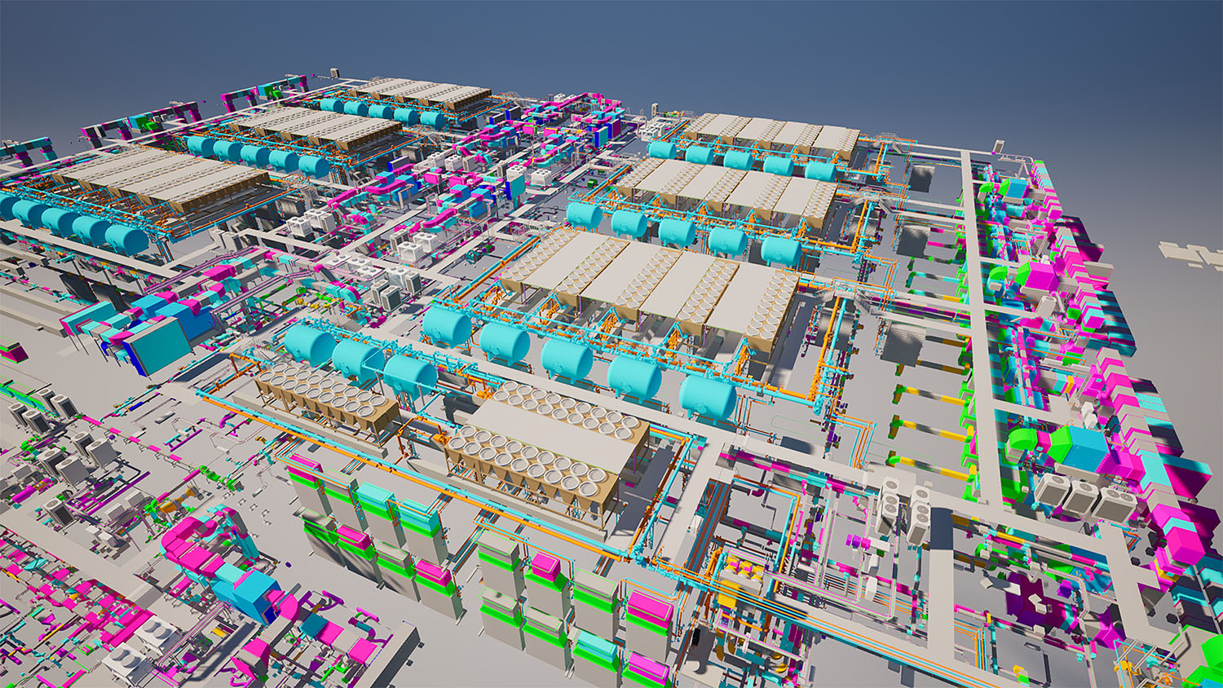The image size is (1223, 688).
Task: Select the rightmost cyan tank in front row
Action: click(708, 396)
